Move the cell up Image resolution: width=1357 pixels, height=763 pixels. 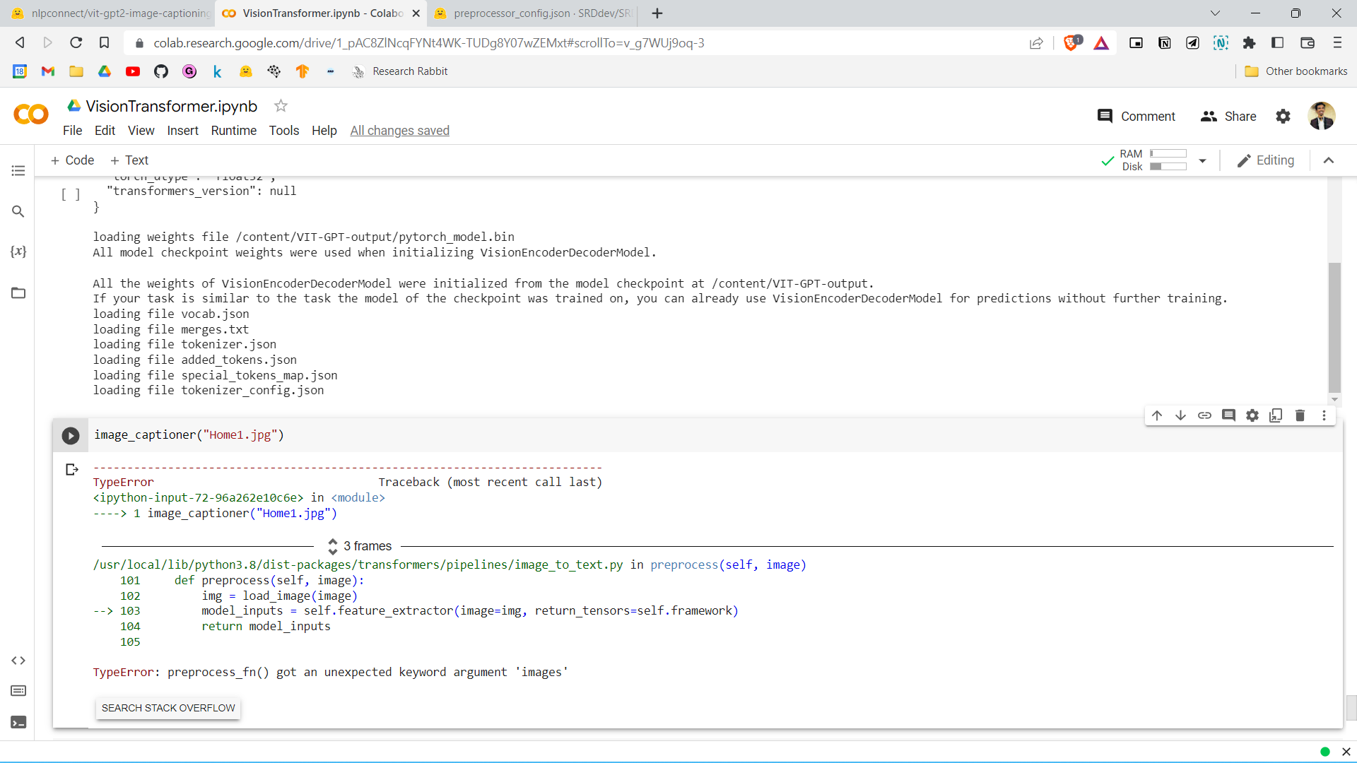pyautogui.click(x=1157, y=415)
